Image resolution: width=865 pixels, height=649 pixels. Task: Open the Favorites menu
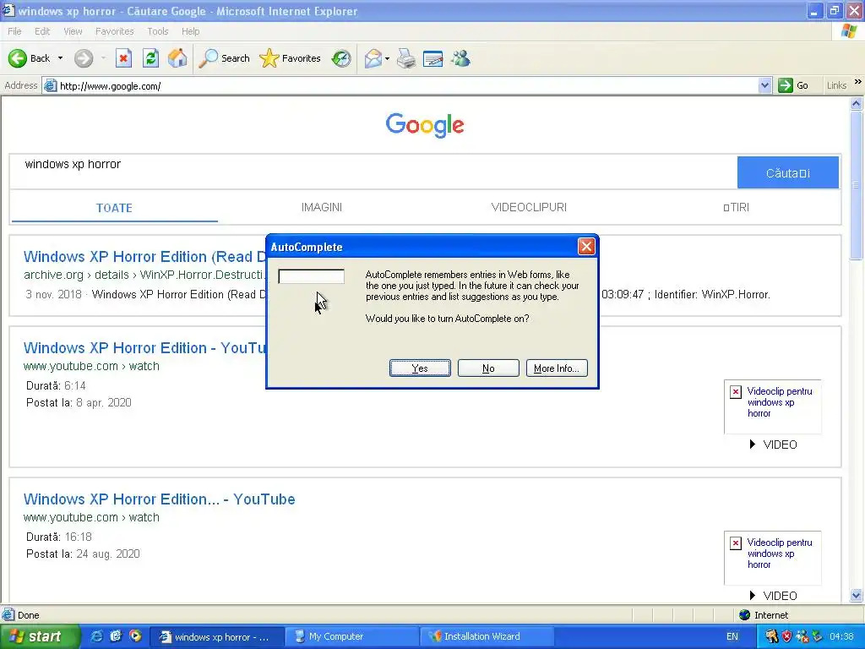[x=114, y=31]
